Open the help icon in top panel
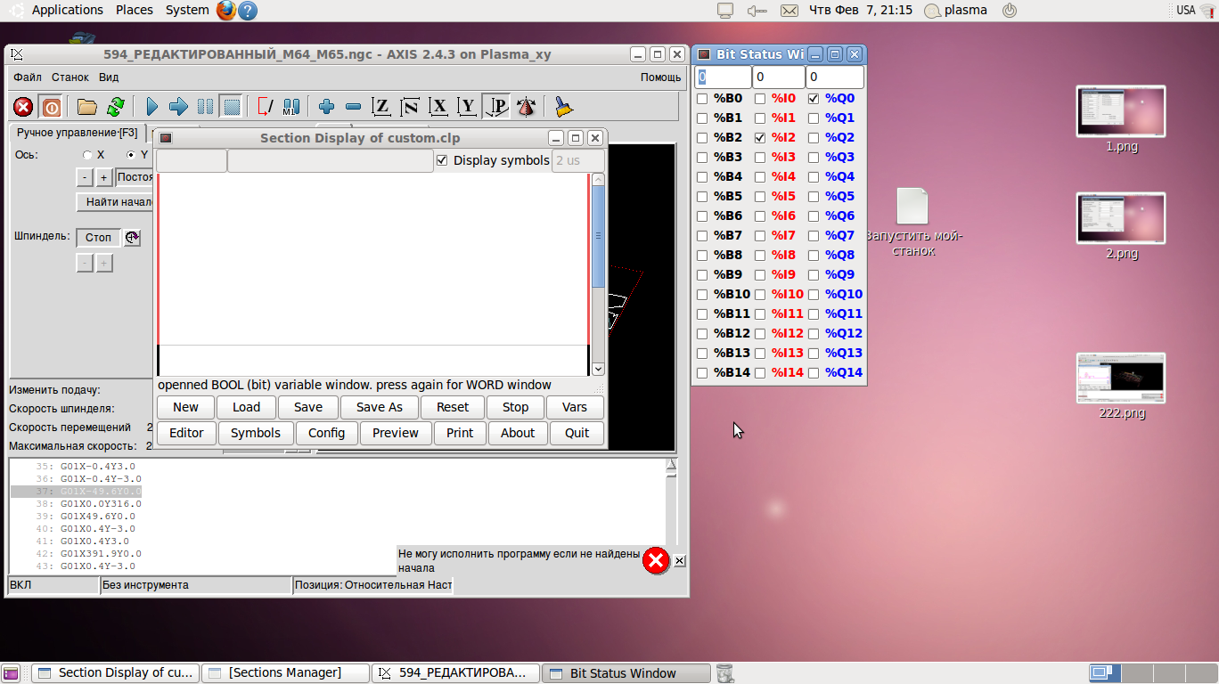The height and width of the screenshot is (684, 1219). [x=248, y=11]
